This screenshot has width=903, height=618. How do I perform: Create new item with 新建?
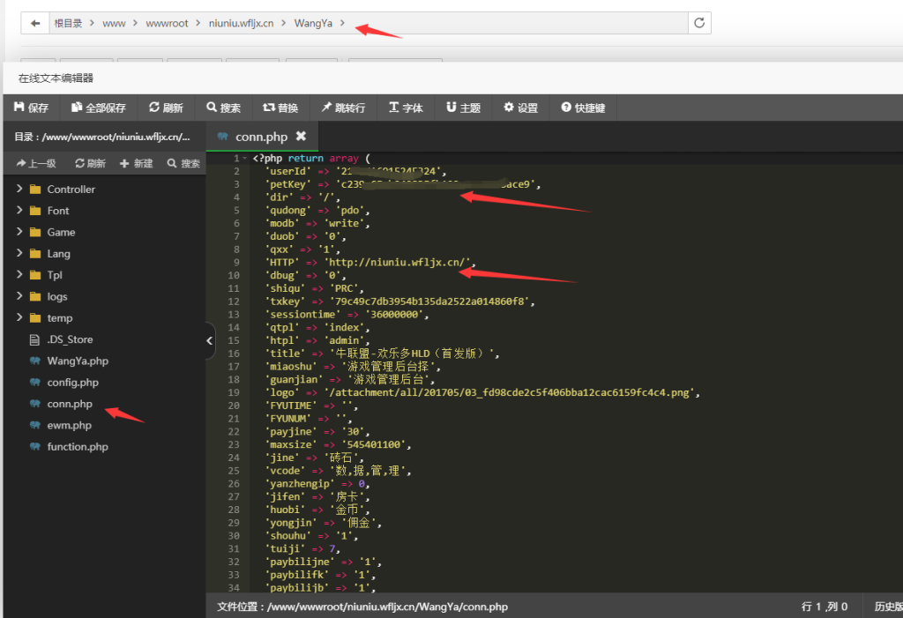[x=136, y=164]
